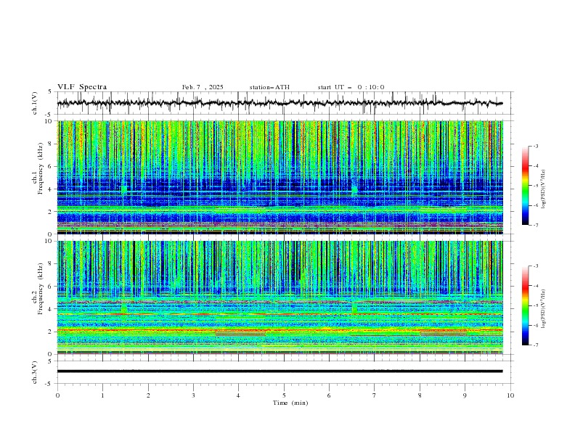
Task: Select the "Feb. 7 , 2025" date text
Action: coord(203,87)
